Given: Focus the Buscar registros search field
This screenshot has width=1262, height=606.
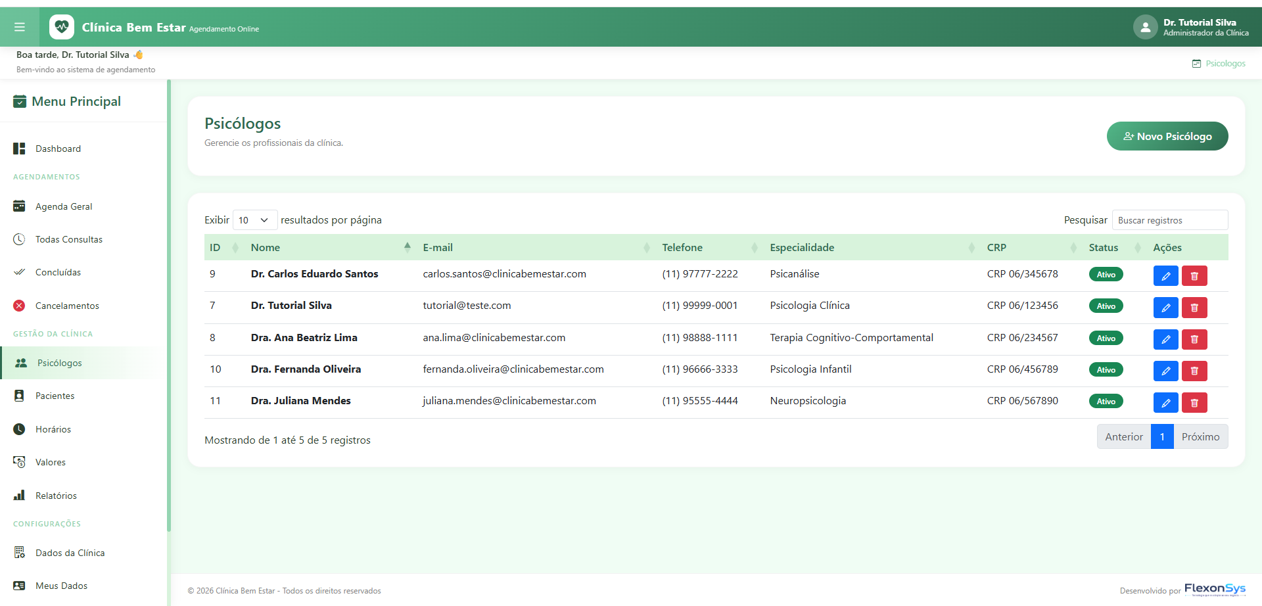Looking at the screenshot, I should [1170, 220].
